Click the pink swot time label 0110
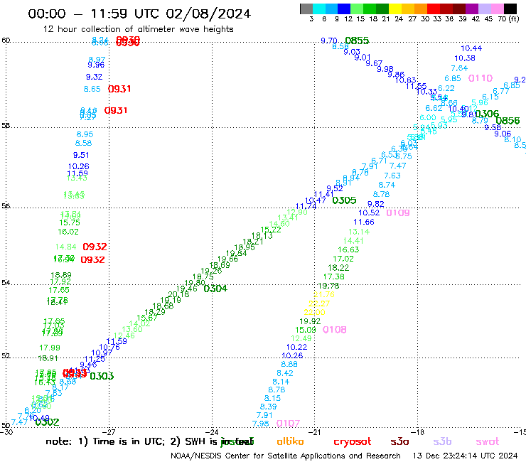526x462 pixels. click(x=481, y=78)
